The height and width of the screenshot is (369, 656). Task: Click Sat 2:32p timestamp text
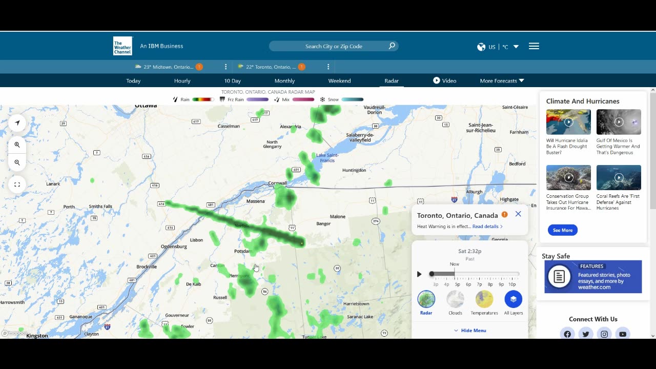pos(470,251)
